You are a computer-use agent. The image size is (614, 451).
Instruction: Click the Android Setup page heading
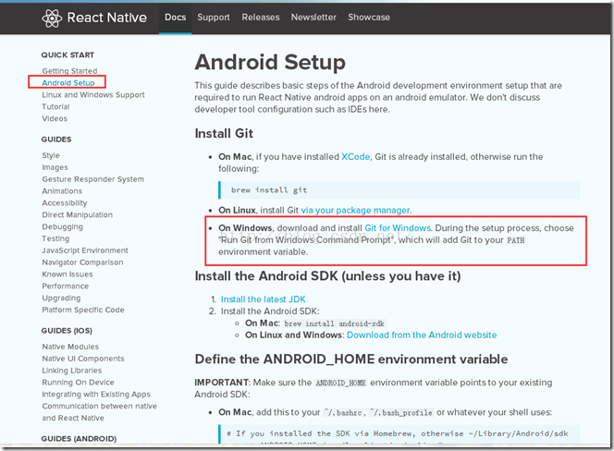point(270,62)
